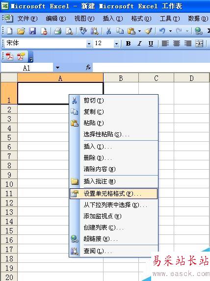Open the 格式 menu in menu bar
This screenshot has width=210, height=281.
click(141, 19)
